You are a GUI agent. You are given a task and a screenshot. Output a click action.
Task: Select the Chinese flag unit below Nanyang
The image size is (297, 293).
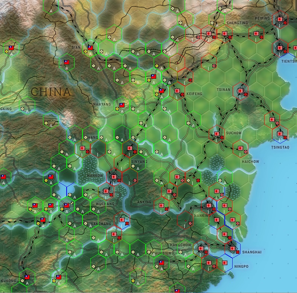coord(122,105)
